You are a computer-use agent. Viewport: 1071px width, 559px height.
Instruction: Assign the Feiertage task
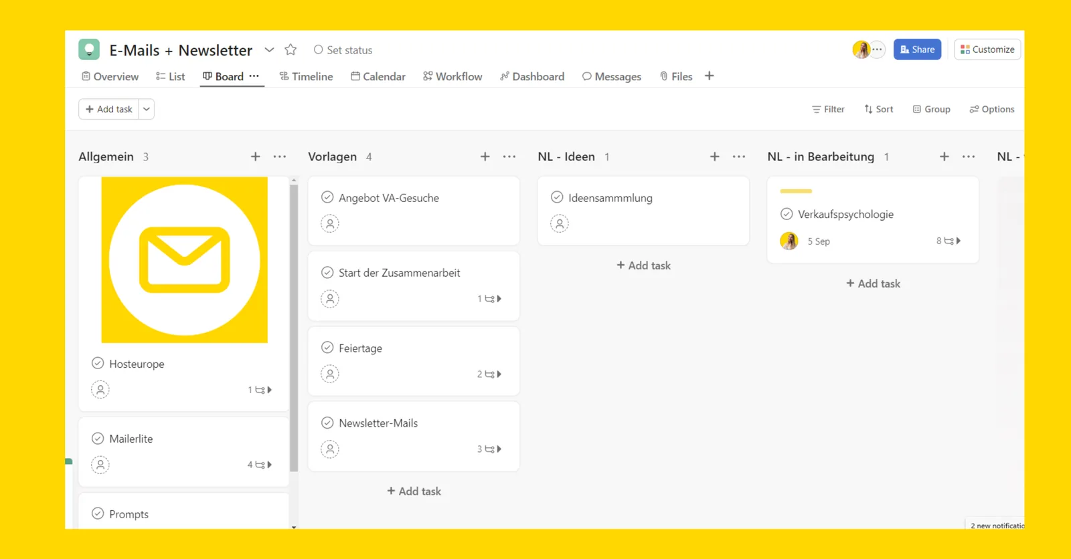330,374
